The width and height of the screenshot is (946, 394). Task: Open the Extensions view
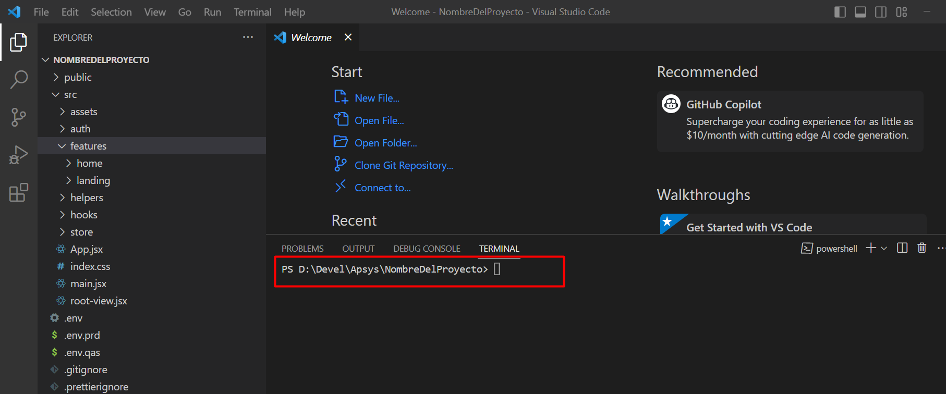[x=19, y=192]
